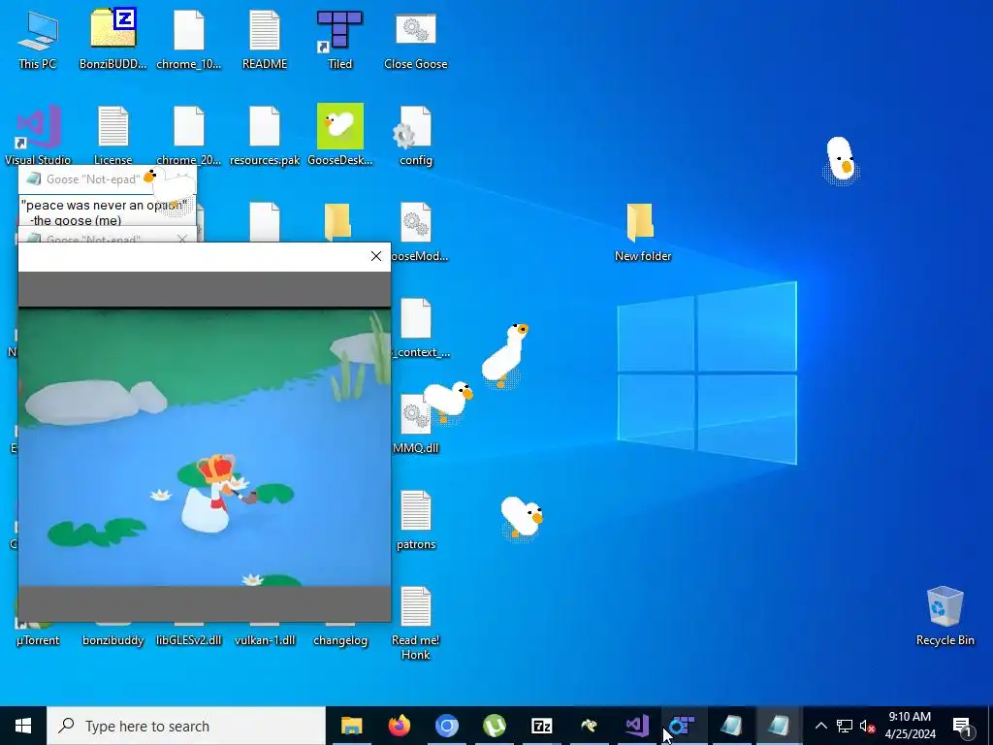Open 7-Zip from the taskbar
The height and width of the screenshot is (745, 993).
[x=541, y=726]
